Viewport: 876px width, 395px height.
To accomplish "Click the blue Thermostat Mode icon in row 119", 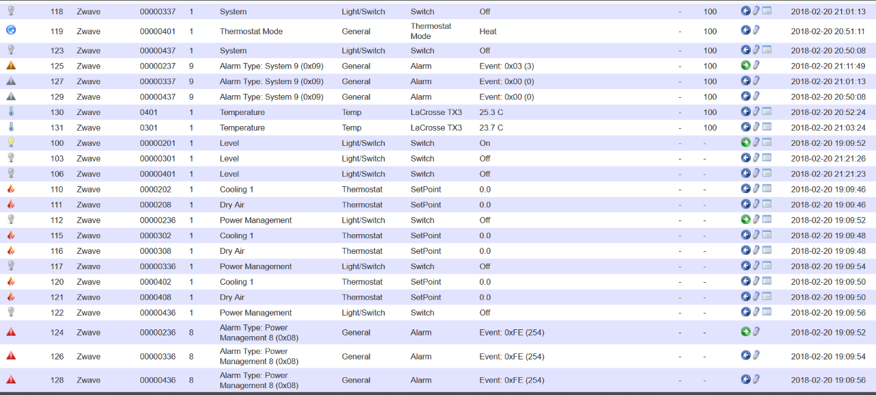I will 11,30.
